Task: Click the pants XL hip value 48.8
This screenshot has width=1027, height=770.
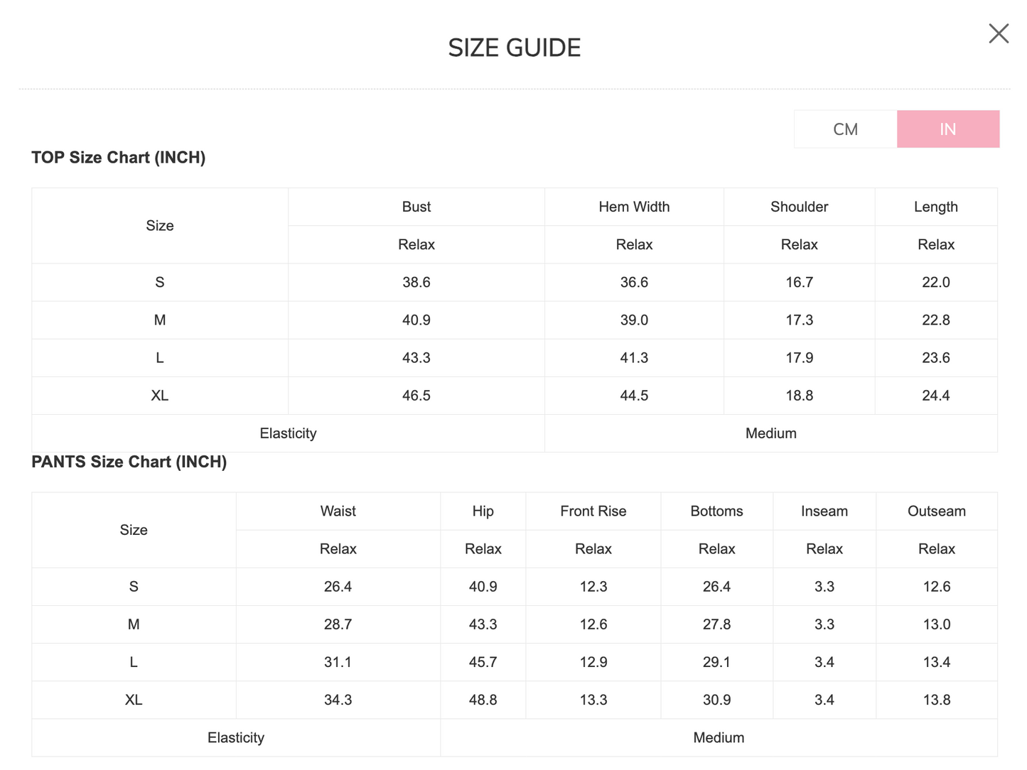Action: (x=483, y=700)
